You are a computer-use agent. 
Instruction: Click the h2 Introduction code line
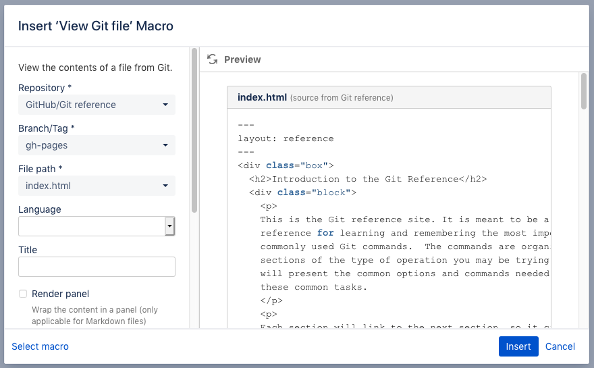(367, 179)
